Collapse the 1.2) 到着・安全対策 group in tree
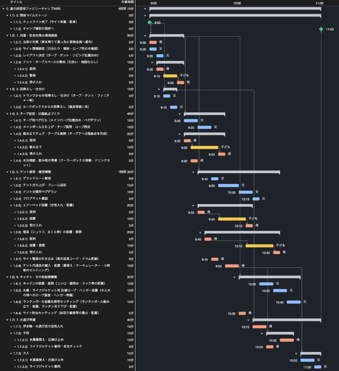This screenshot has height=371, width=339. point(7,36)
